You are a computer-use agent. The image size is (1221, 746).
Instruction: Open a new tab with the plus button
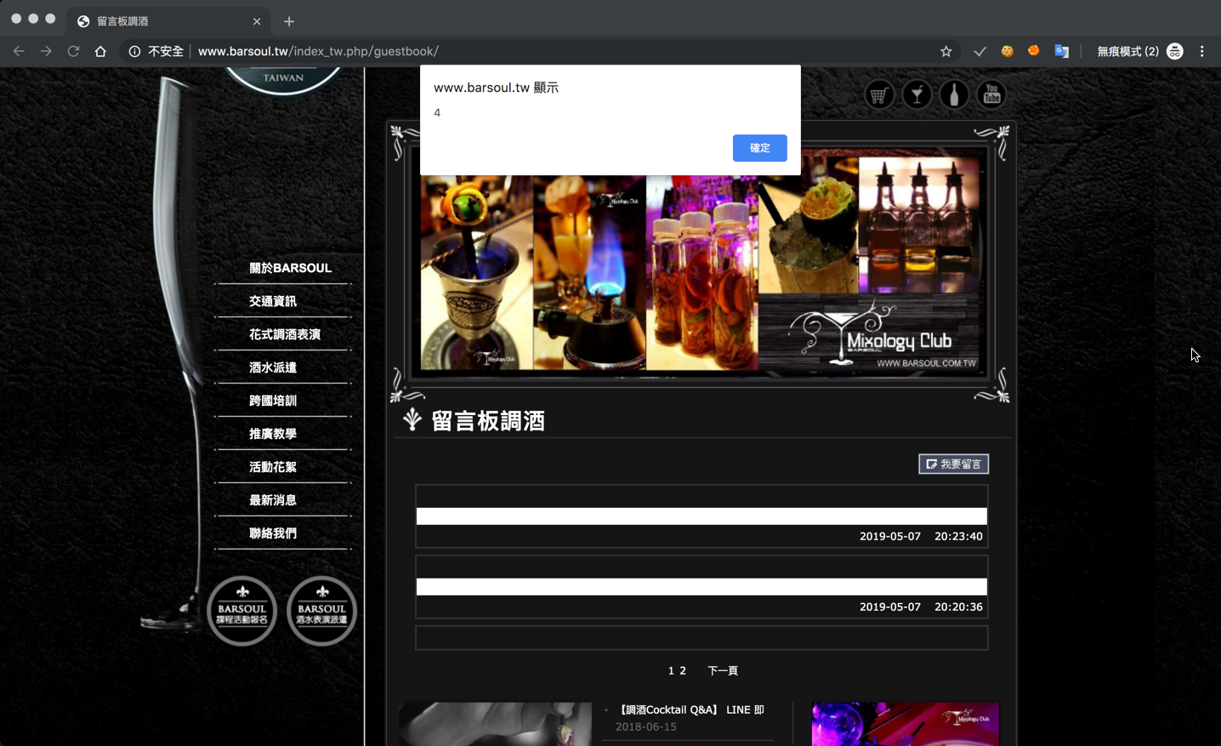(x=289, y=21)
